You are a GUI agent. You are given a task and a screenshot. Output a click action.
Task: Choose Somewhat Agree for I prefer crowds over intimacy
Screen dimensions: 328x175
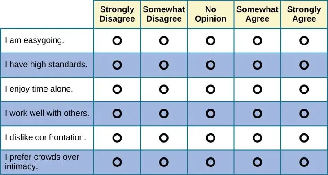pos(257,162)
